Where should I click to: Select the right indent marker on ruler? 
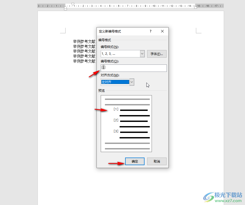(195, 7)
